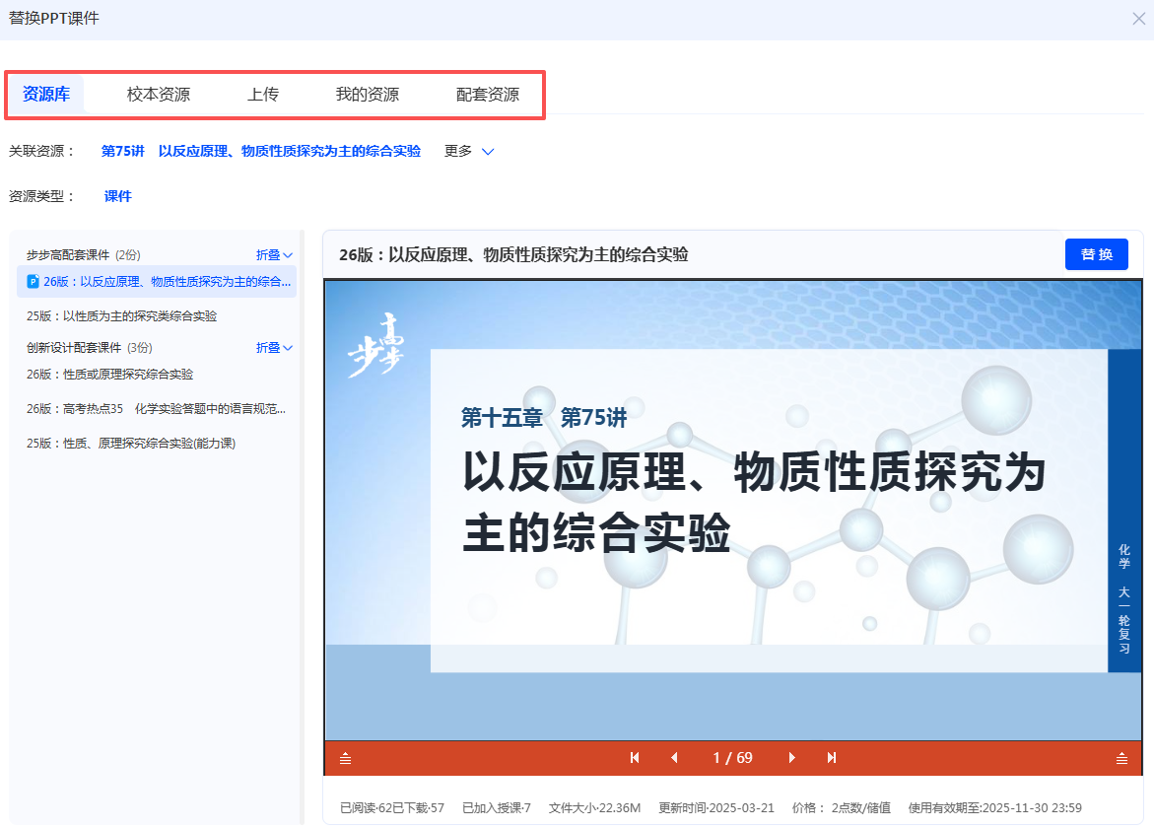Open the slide list icon at the player's left
The width and height of the screenshot is (1154, 829).
point(345,758)
